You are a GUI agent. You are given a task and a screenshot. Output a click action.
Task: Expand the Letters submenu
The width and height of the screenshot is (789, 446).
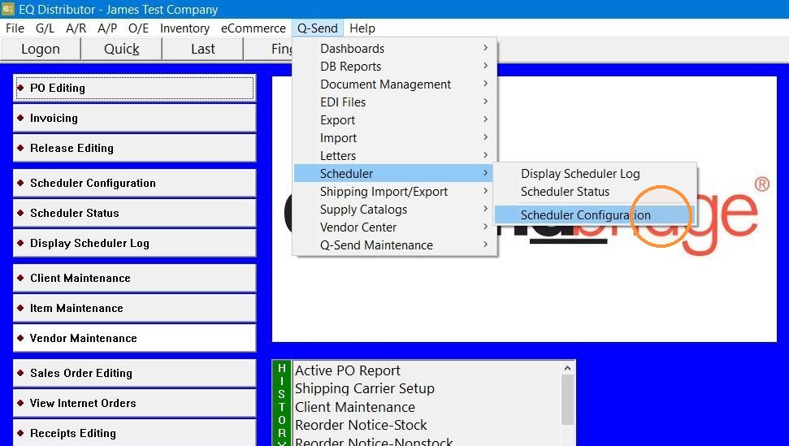point(395,155)
